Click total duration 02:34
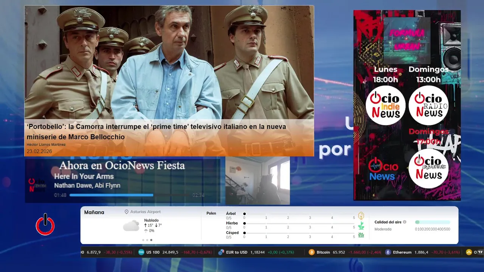Viewport: 484px width, 272px height. (x=199, y=195)
